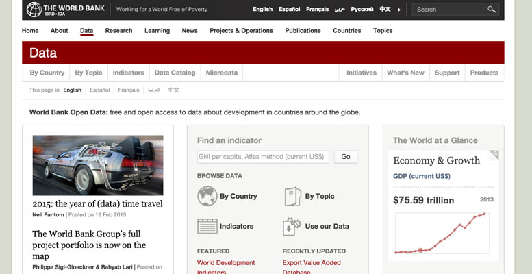Image resolution: width=532 pixels, height=274 pixels.
Task: Open the World Development Indicators link
Action: pos(226,267)
